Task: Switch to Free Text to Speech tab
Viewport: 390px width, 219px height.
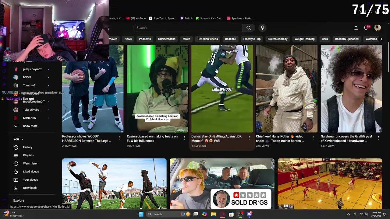Action: click(x=162, y=18)
